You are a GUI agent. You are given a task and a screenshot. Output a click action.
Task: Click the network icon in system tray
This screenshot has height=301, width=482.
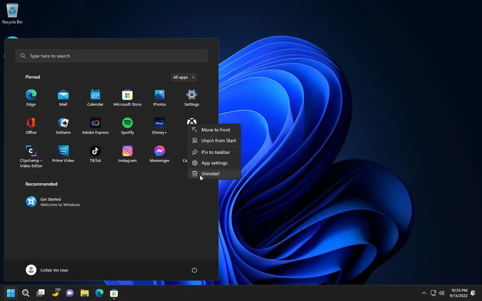(433, 293)
